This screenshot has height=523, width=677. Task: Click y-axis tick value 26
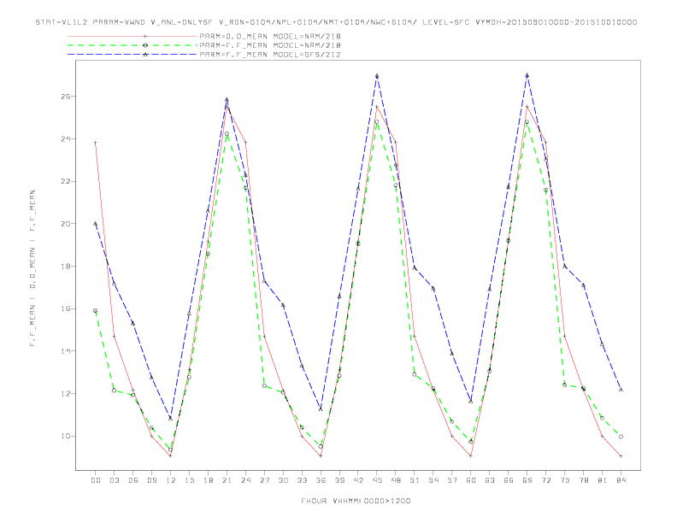coord(66,97)
